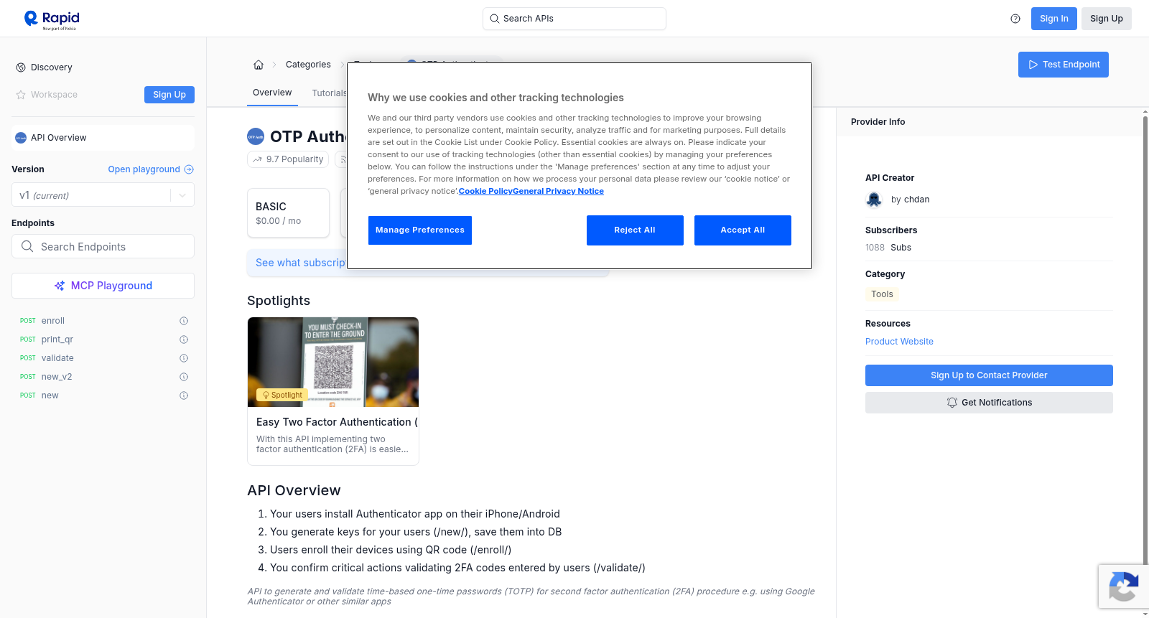Click the Search Endpoints magnifier icon

tap(27, 246)
